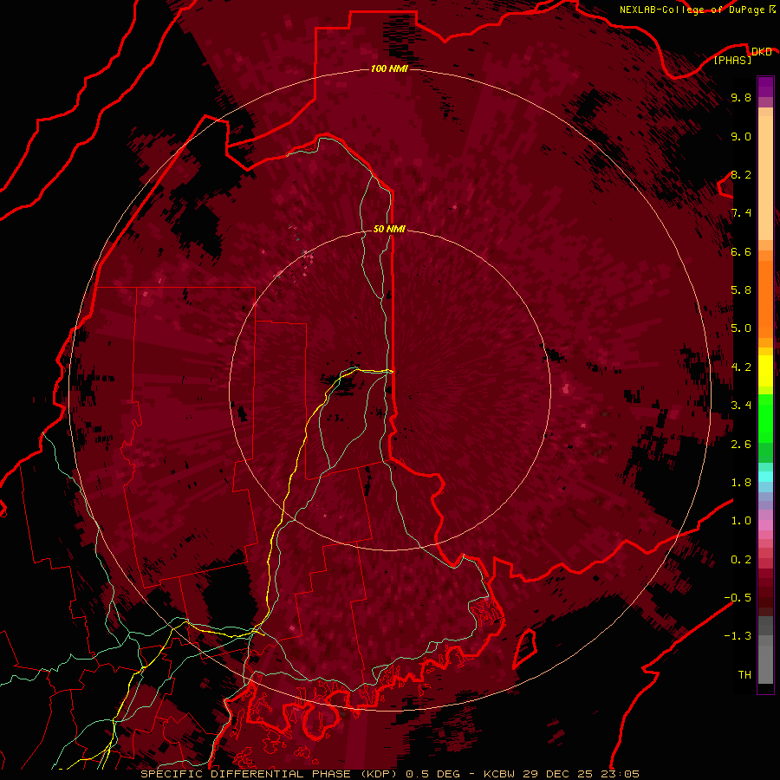Click the gray segment of the color bar
The image size is (780, 780).
(x=765, y=652)
